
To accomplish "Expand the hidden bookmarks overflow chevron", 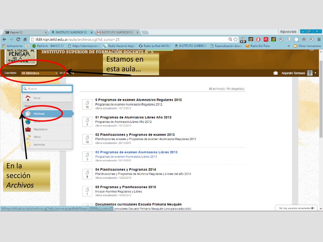I will click(289, 46).
